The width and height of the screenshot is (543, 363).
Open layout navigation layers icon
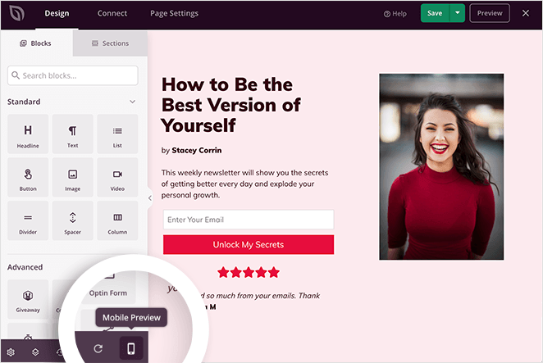(x=35, y=352)
